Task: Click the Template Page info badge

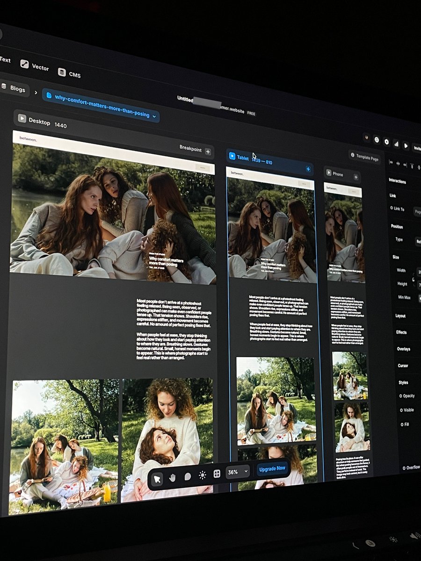Action: tap(364, 158)
